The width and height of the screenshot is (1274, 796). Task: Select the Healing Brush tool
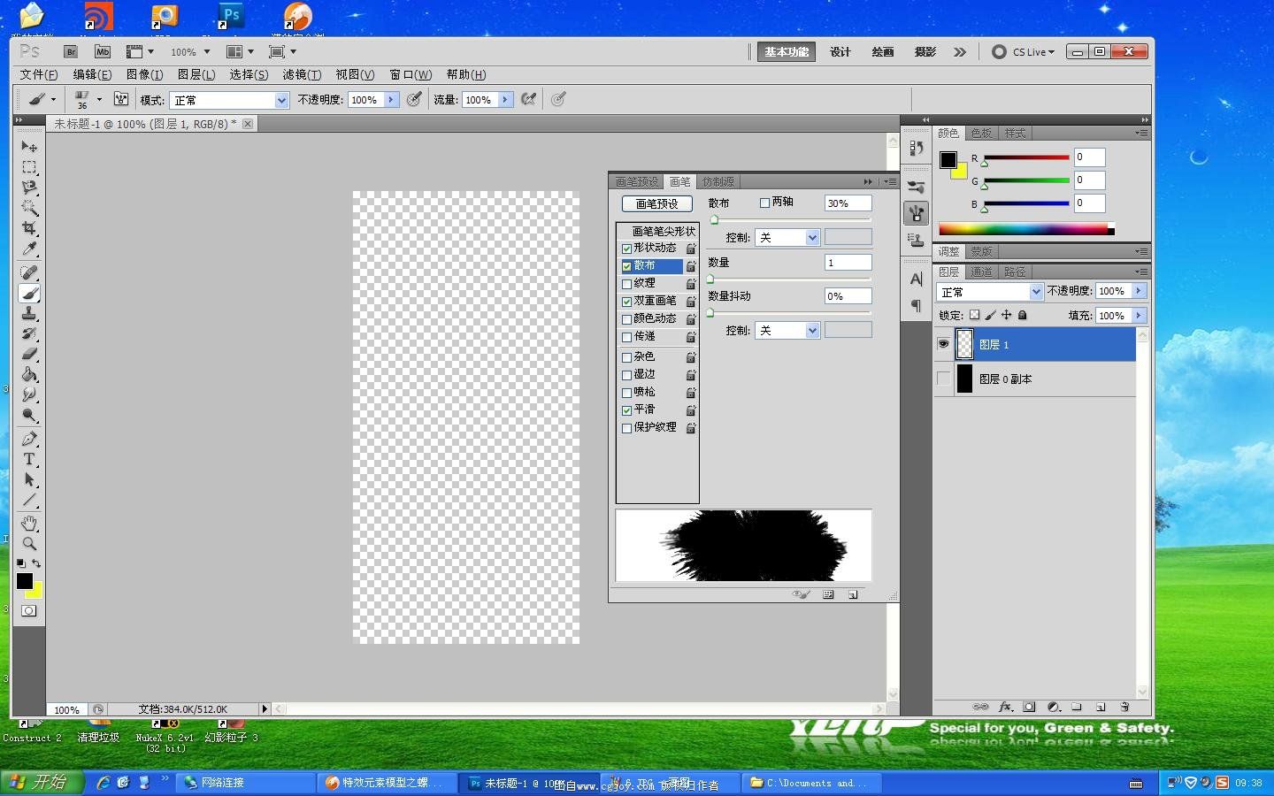[29, 272]
